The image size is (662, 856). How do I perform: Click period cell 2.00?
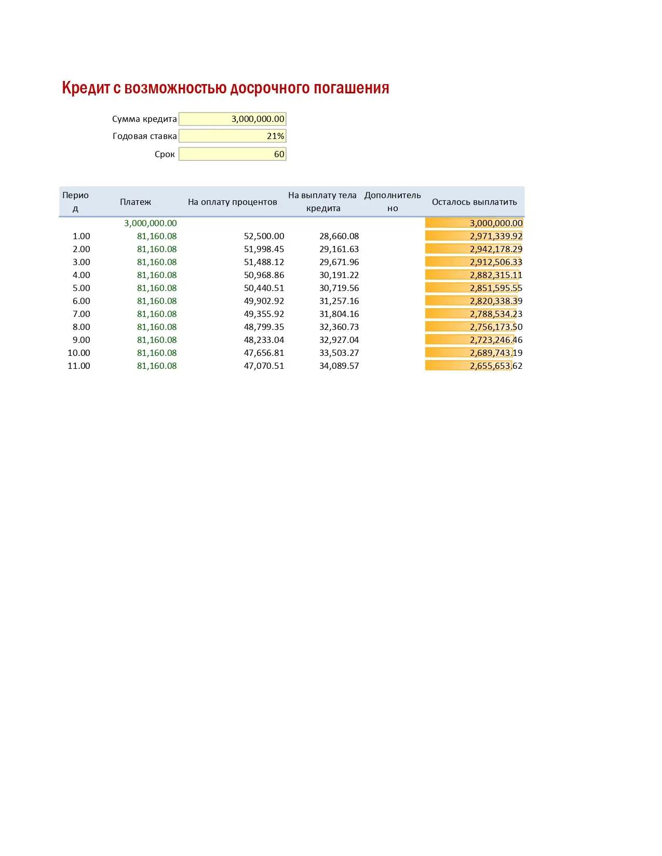coord(82,249)
